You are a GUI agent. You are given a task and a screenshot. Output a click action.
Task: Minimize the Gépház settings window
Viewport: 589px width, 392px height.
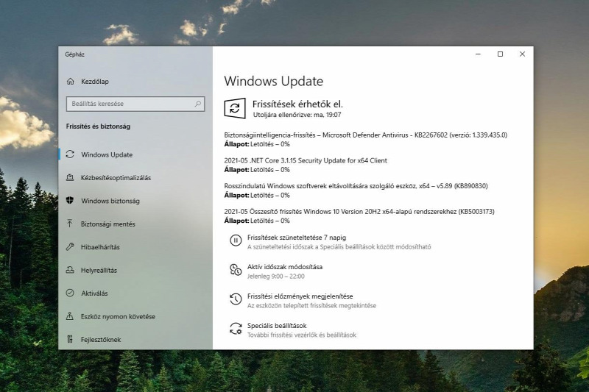tap(478, 54)
